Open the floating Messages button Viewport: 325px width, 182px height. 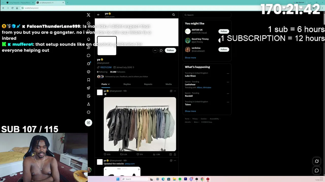(317, 171)
